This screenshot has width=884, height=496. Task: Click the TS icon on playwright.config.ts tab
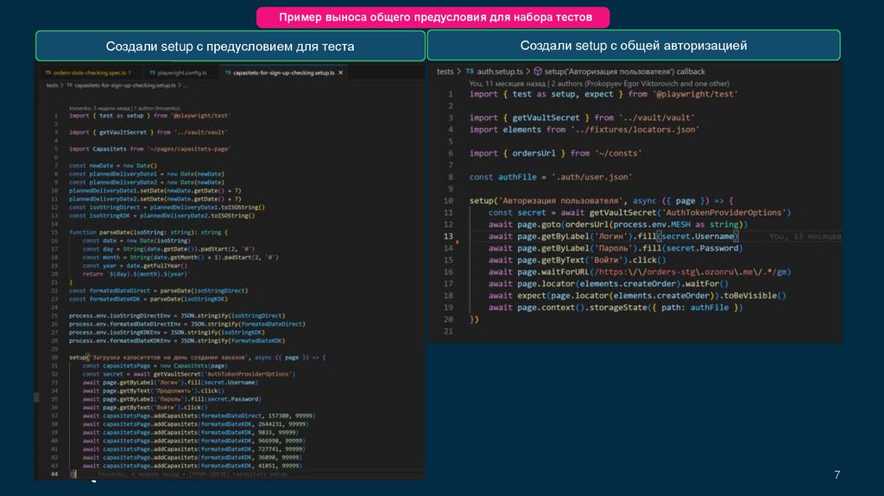[152, 73]
